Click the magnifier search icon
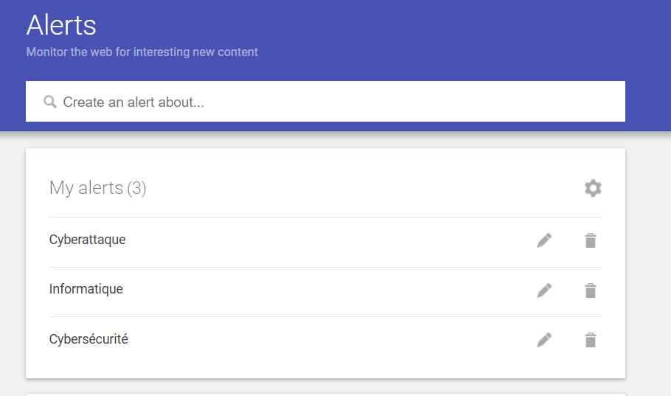 50,102
